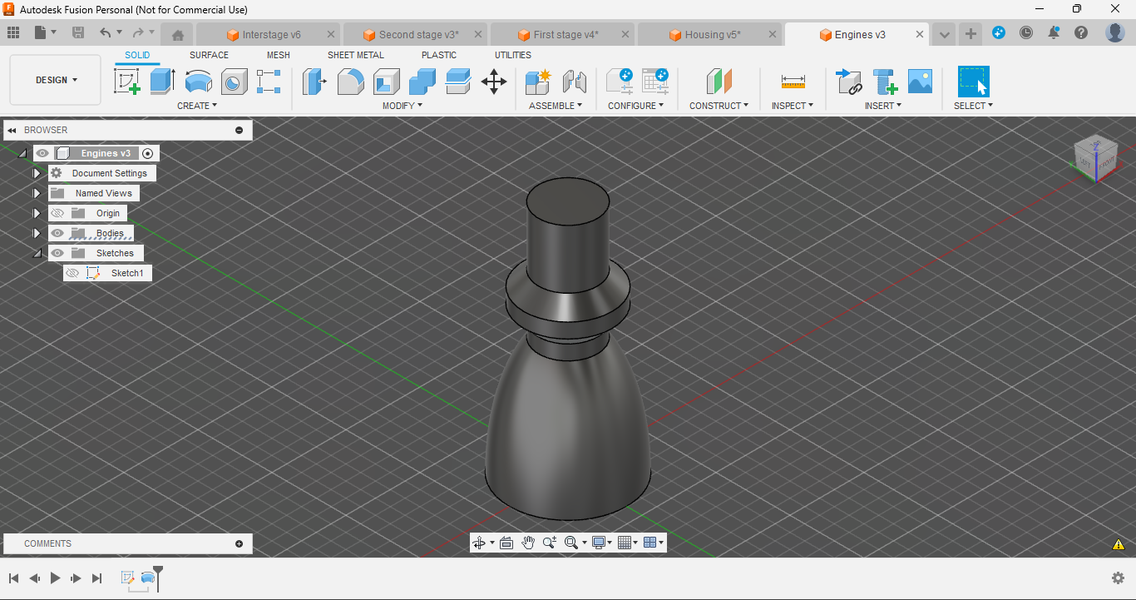Select the Offset Face tool
This screenshot has height=600, width=1136.
pyautogui.click(x=458, y=82)
